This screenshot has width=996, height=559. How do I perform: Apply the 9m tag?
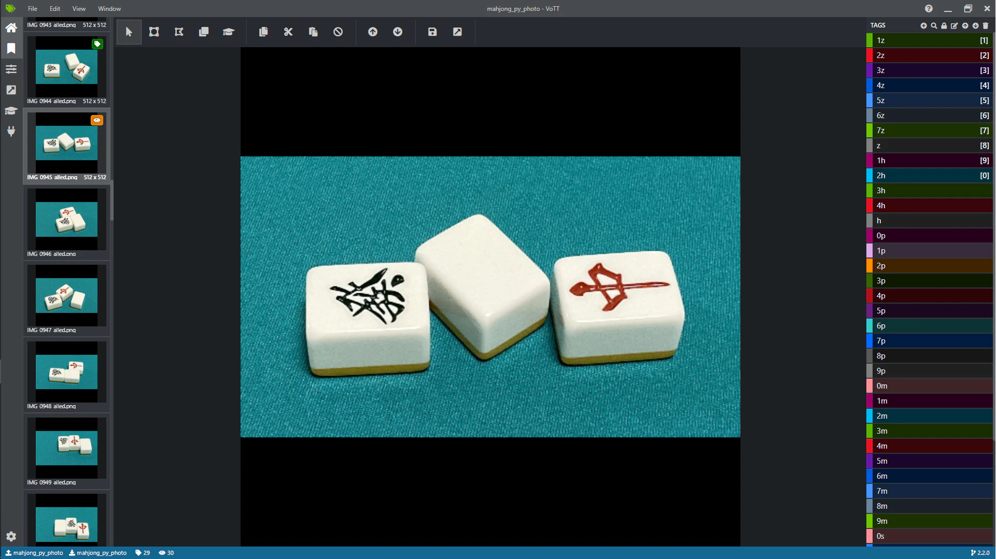tap(930, 521)
